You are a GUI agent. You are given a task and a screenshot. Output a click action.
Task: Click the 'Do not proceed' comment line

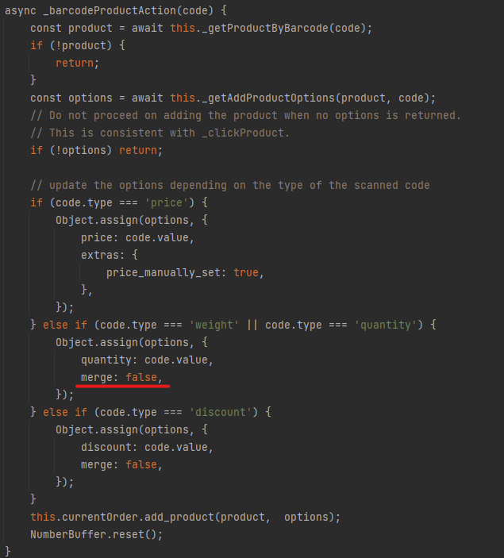click(245, 115)
